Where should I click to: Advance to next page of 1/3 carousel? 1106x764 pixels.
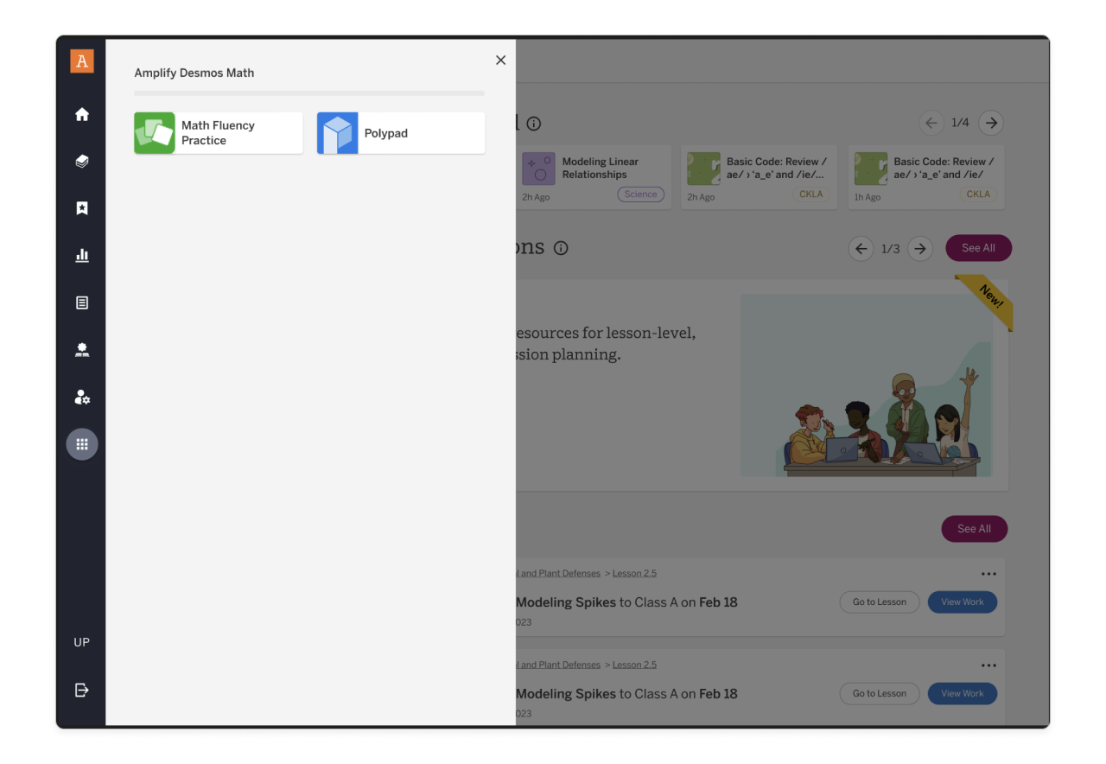tap(920, 249)
